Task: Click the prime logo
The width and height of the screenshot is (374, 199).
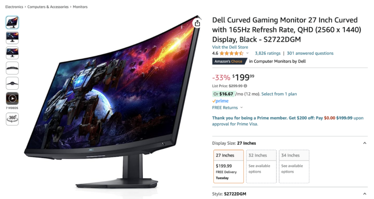Action: pos(221,101)
